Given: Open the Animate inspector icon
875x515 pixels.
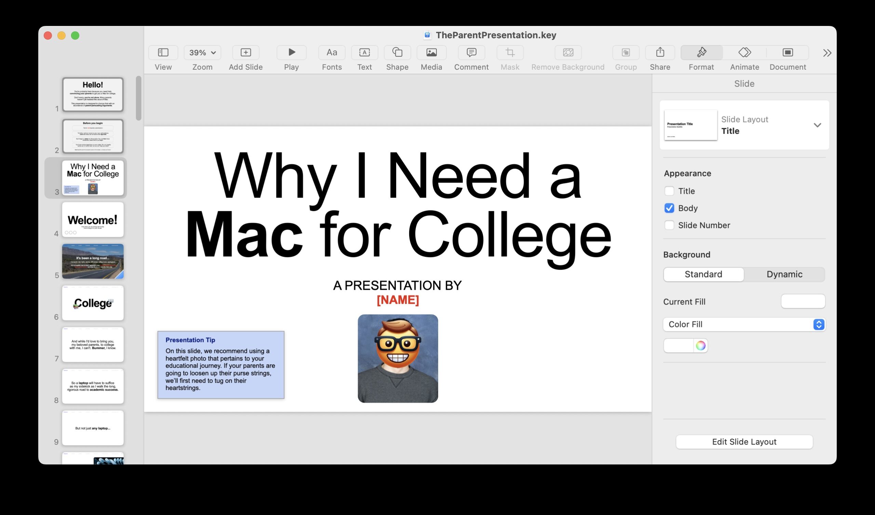Looking at the screenshot, I should 744,52.
